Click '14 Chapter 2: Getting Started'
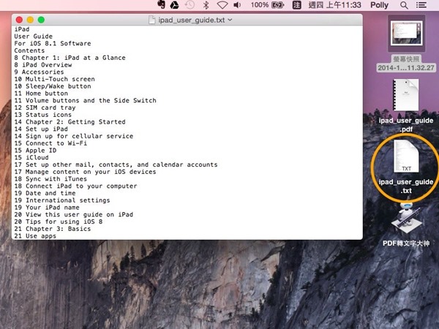 (70, 122)
